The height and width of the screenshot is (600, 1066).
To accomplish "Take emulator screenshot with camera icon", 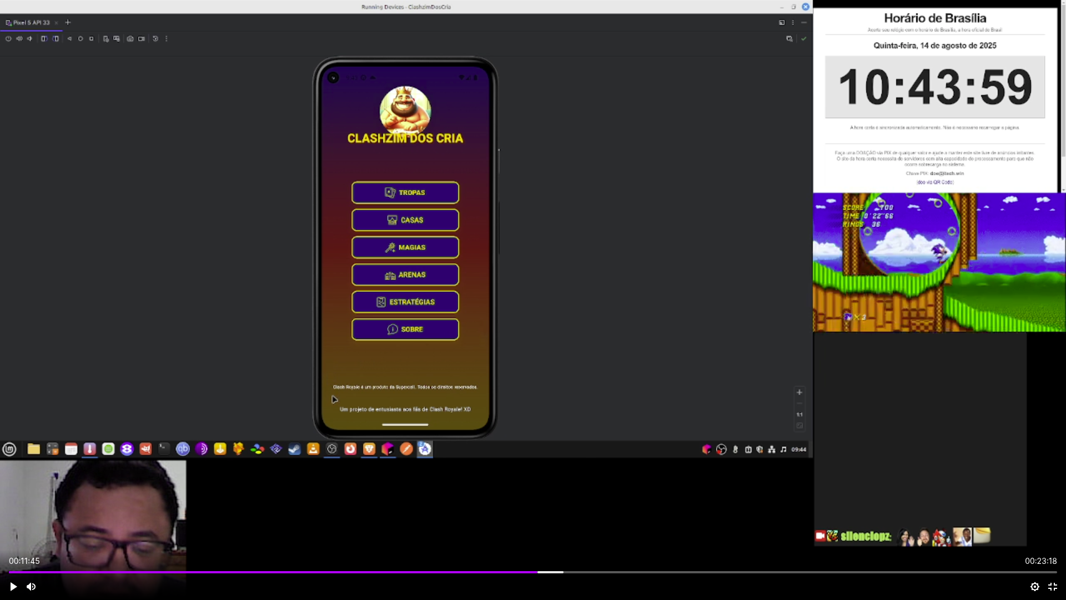I will (130, 39).
